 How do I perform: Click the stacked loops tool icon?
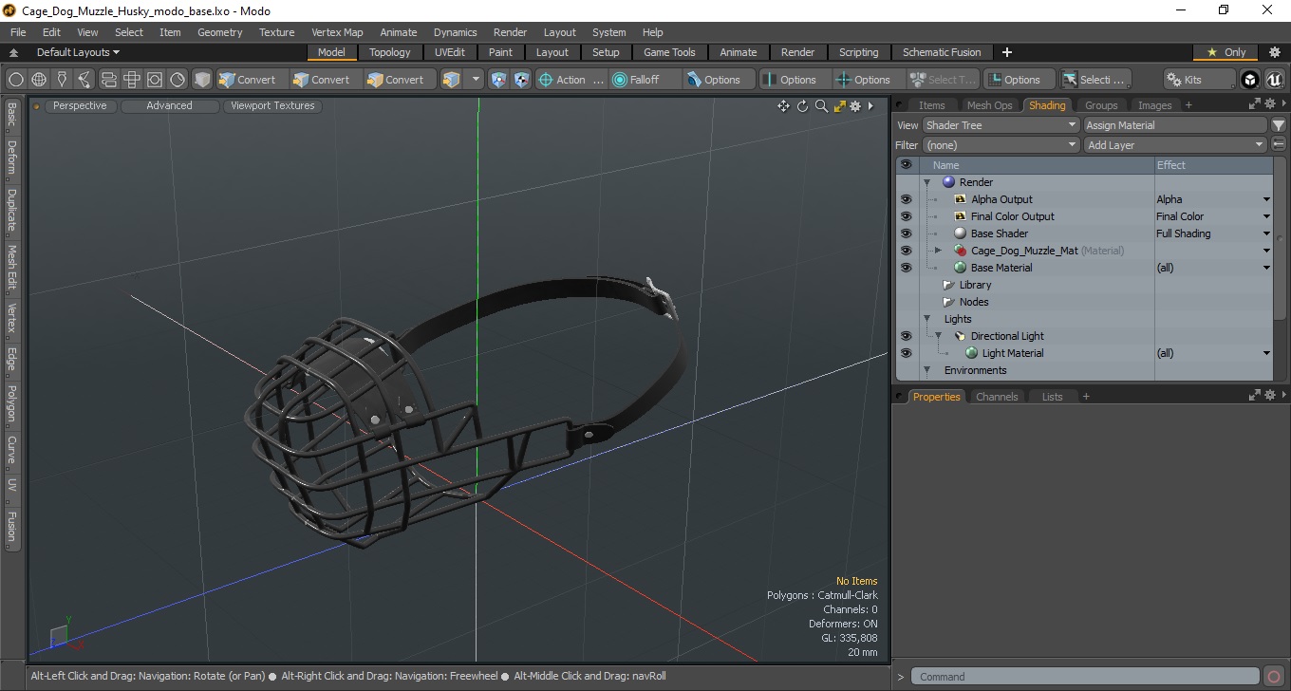point(108,80)
